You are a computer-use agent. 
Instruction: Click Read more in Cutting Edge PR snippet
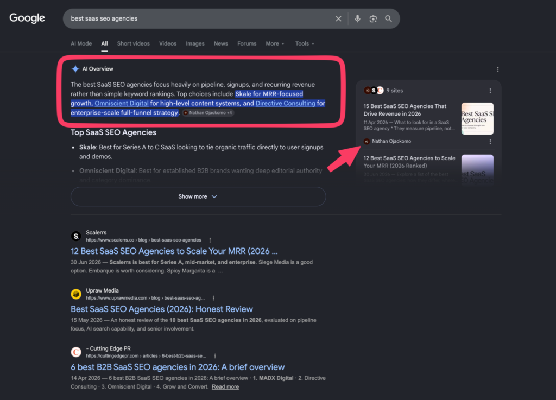(225, 387)
